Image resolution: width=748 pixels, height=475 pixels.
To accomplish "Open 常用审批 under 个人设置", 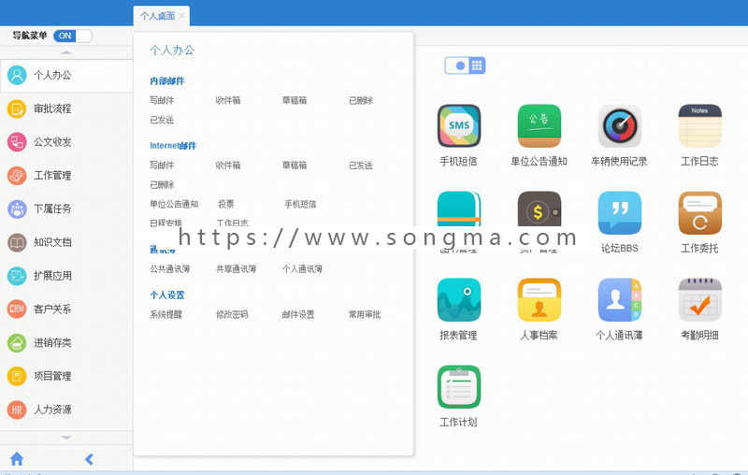I will pos(365,314).
